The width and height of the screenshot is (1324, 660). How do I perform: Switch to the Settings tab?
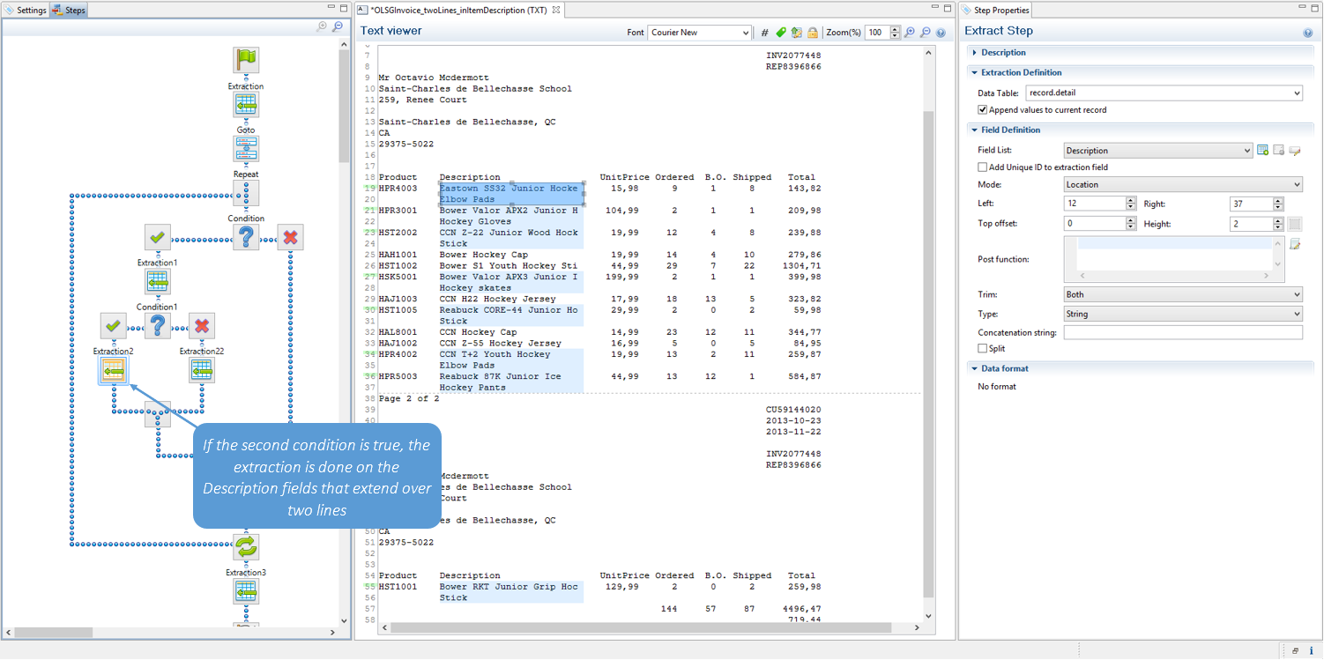click(x=26, y=11)
